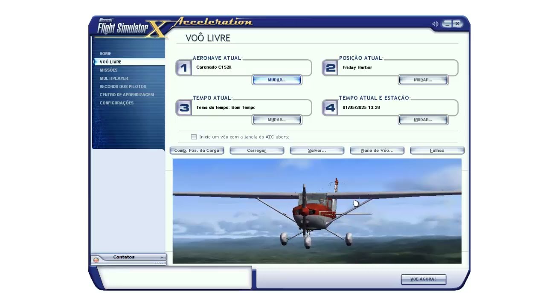This screenshot has width=546, height=307.
Task: Open MISSÕES from the sidebar
Action: click(108, 70)
